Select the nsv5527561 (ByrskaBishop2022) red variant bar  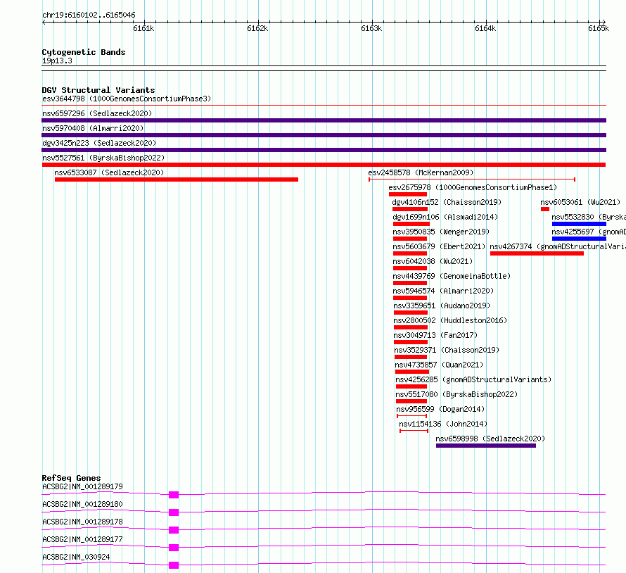(324, 165)
